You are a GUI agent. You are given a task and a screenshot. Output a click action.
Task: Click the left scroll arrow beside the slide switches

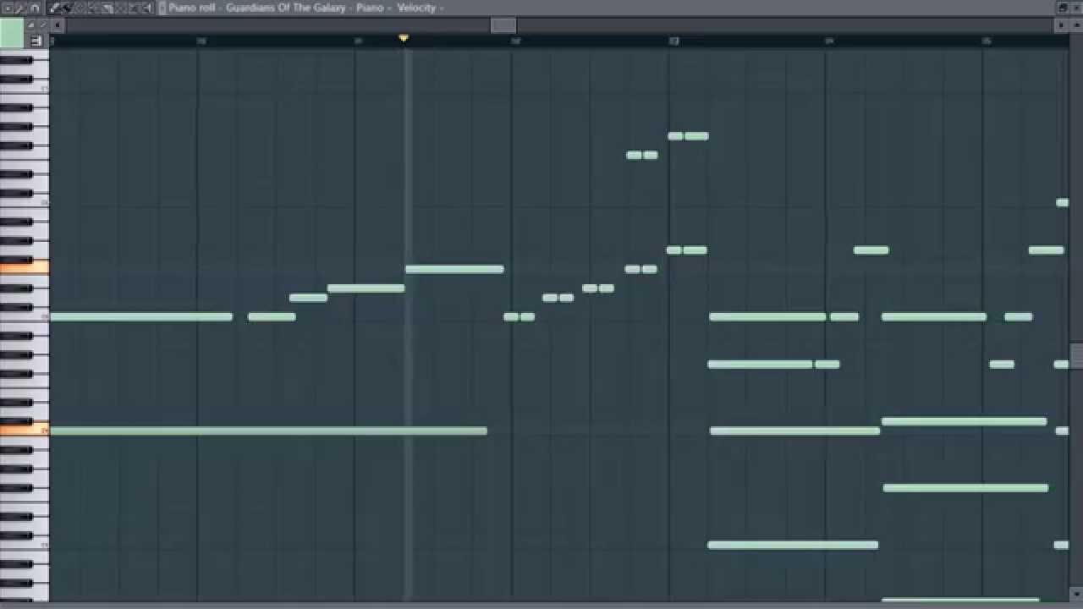click(58, 25)
